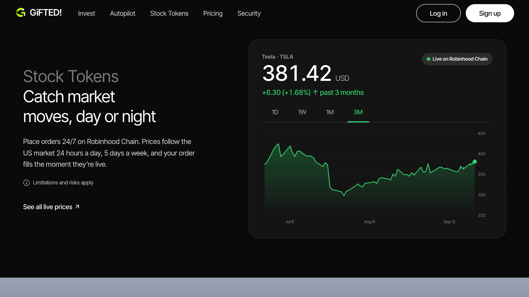
Task: Switch chart to the 1W range
Action: [x=302, y=112]
